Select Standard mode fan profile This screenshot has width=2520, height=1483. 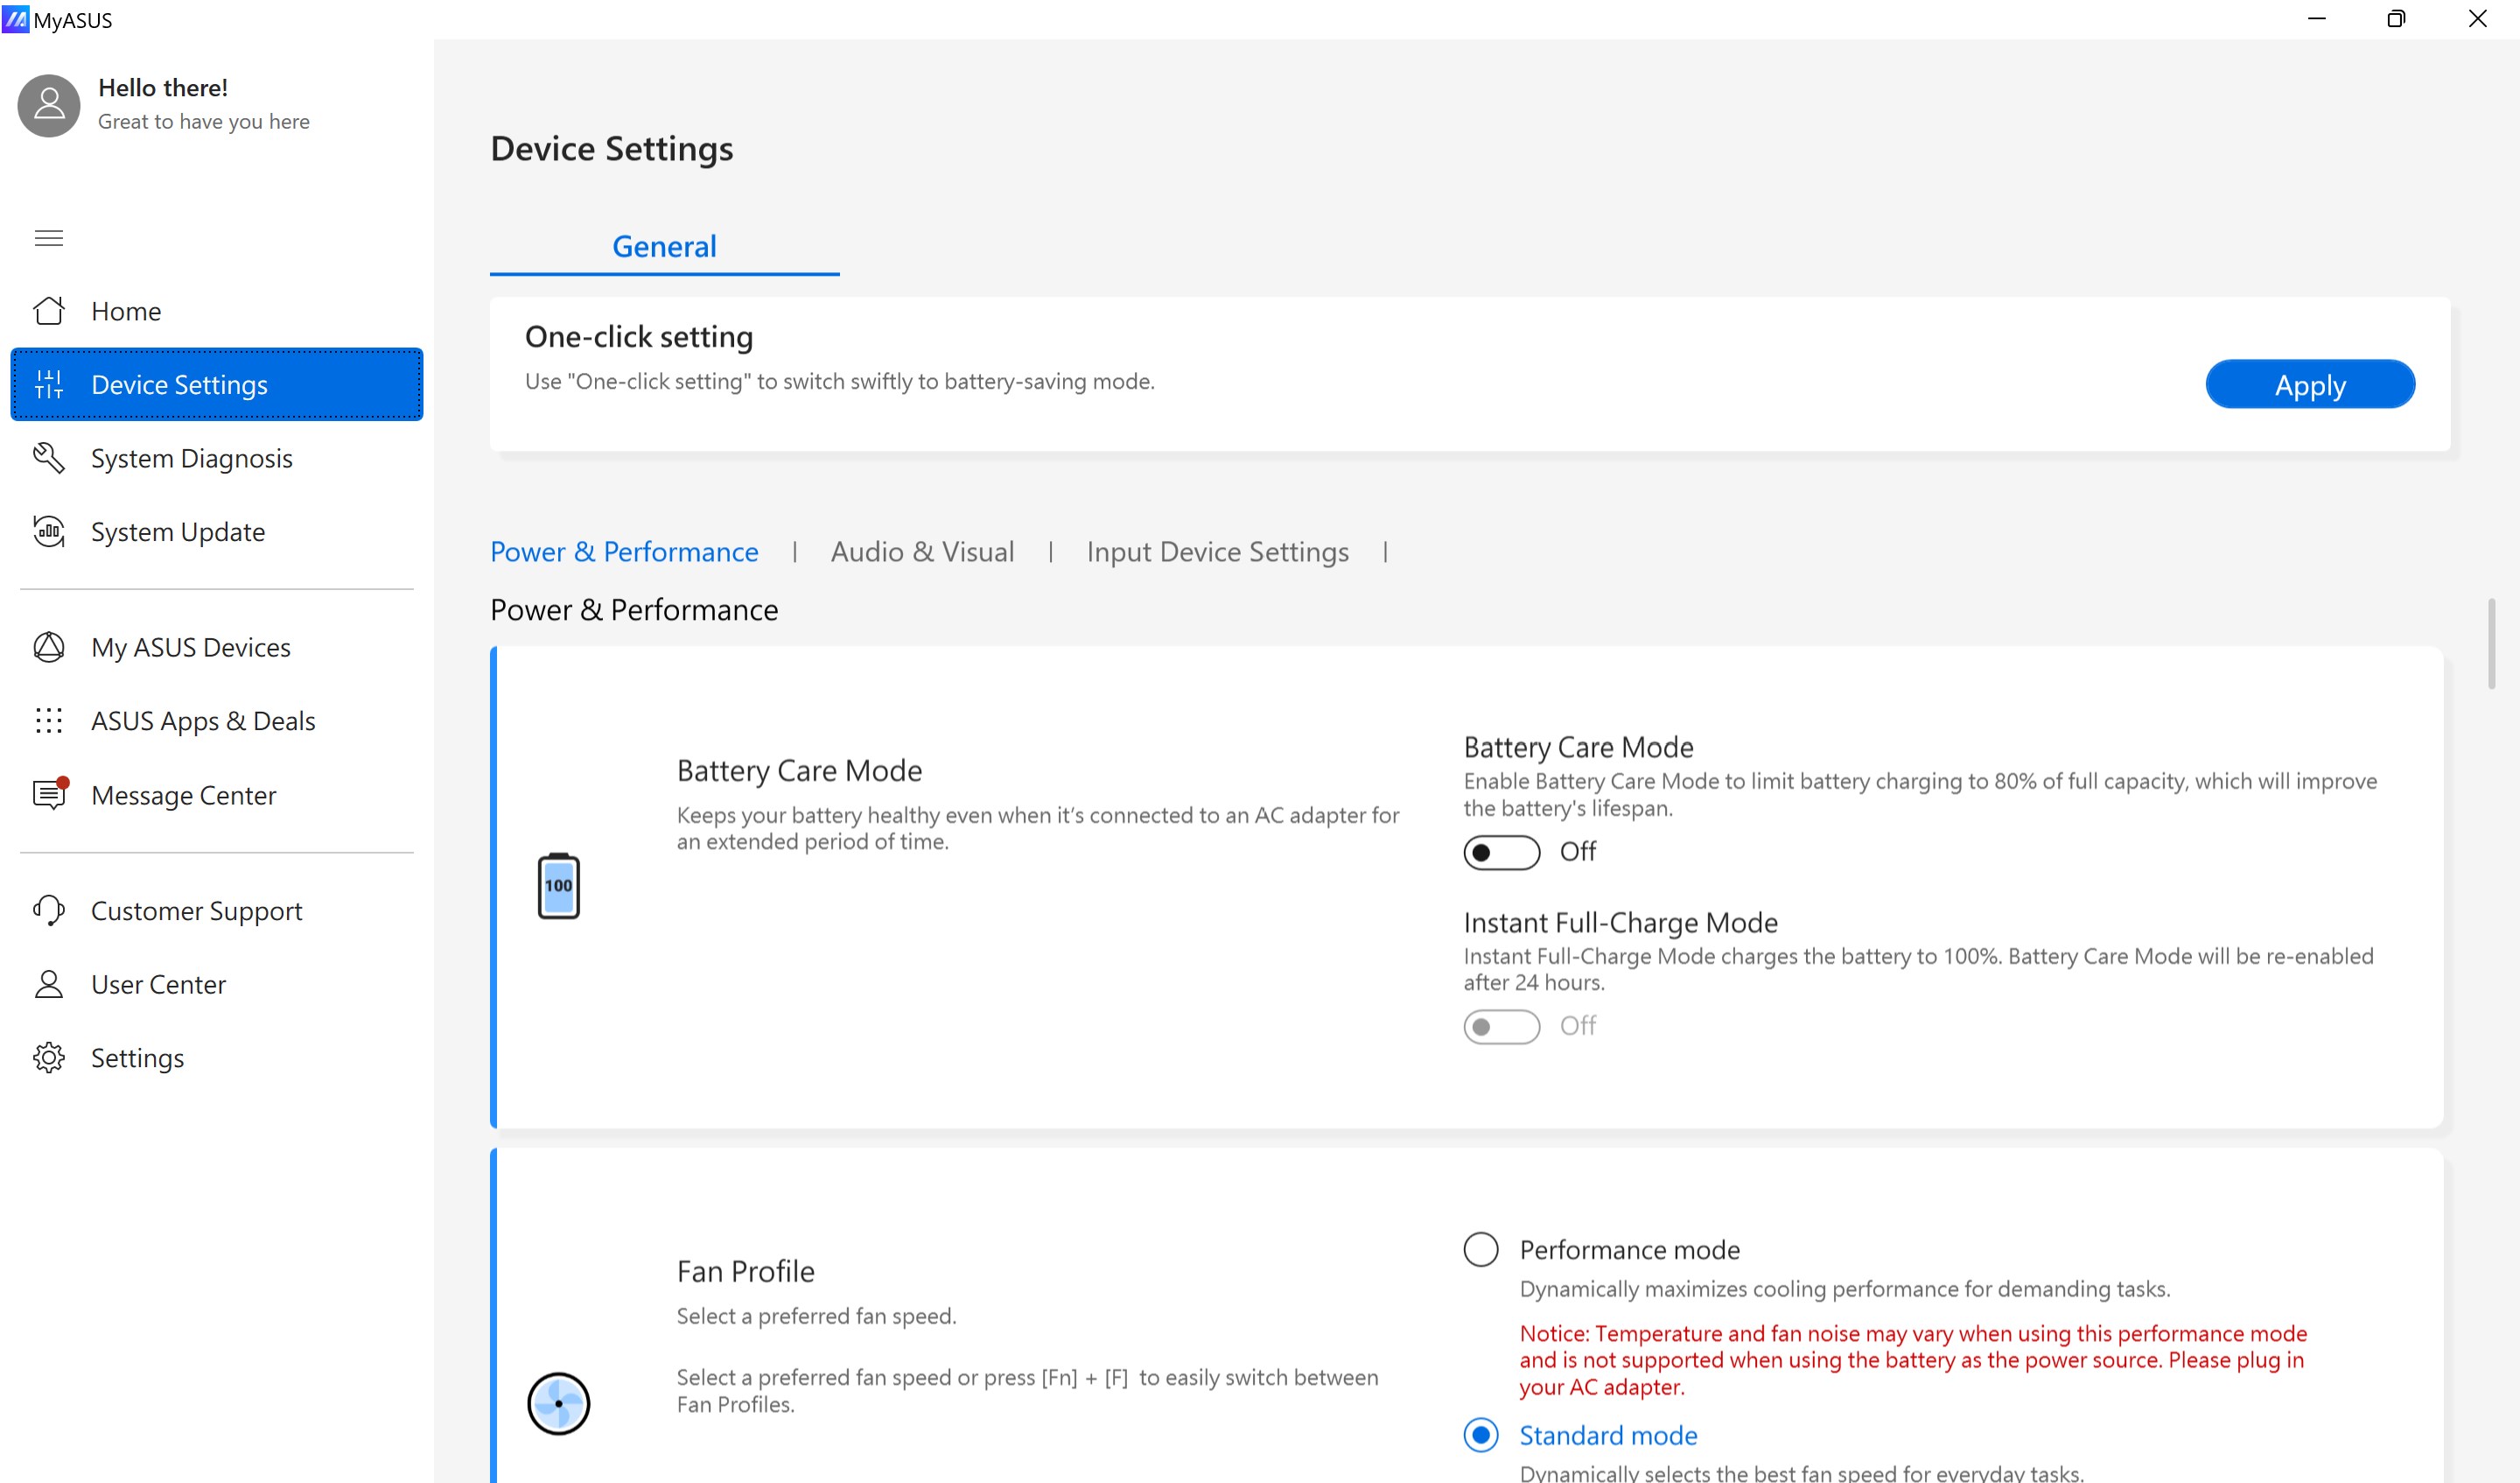pyautogui.click(x=1481, y=1435)
